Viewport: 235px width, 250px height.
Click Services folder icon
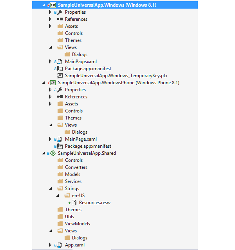tap(60, 181)
